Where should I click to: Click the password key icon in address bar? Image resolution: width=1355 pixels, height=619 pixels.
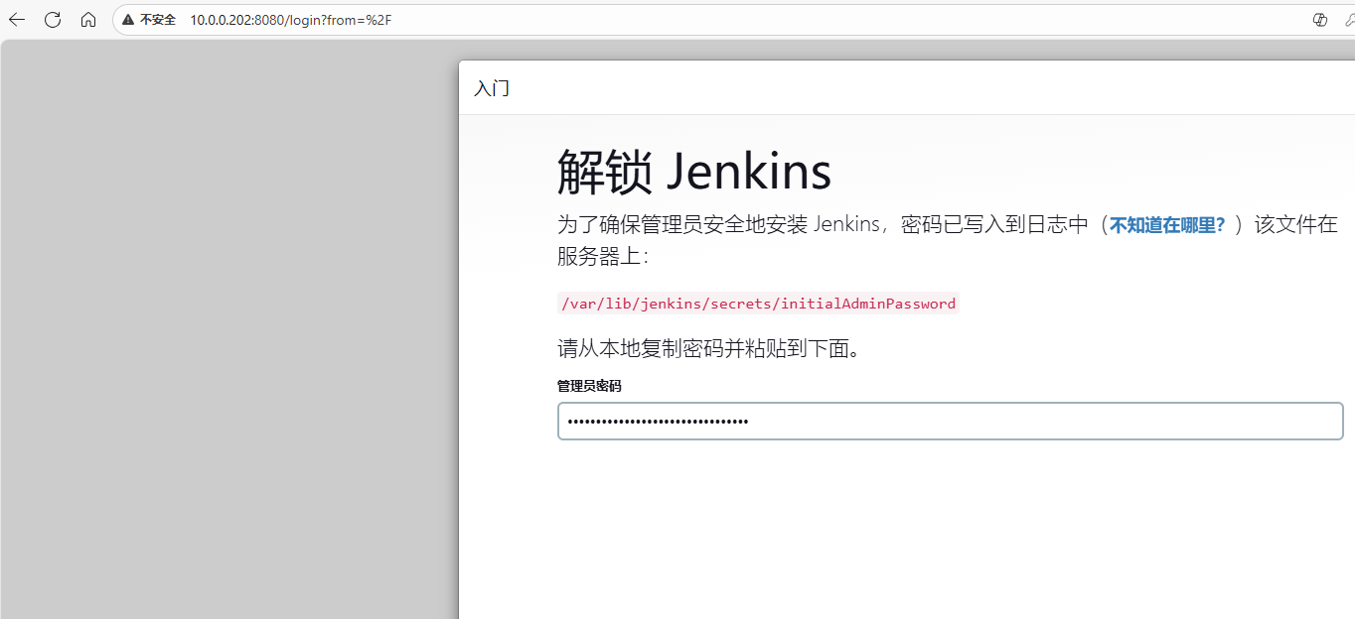[x=1349, y=20]
